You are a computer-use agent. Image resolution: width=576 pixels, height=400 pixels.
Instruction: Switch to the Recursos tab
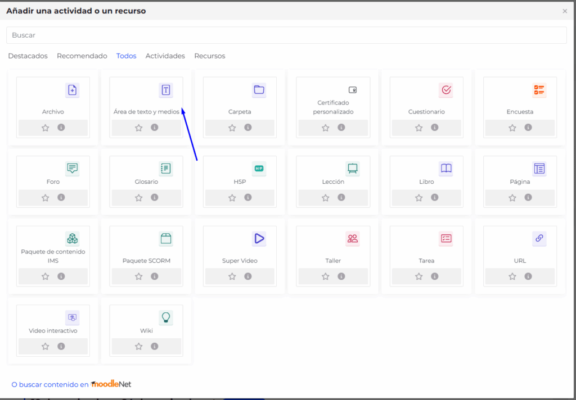(x=209, y=56)
